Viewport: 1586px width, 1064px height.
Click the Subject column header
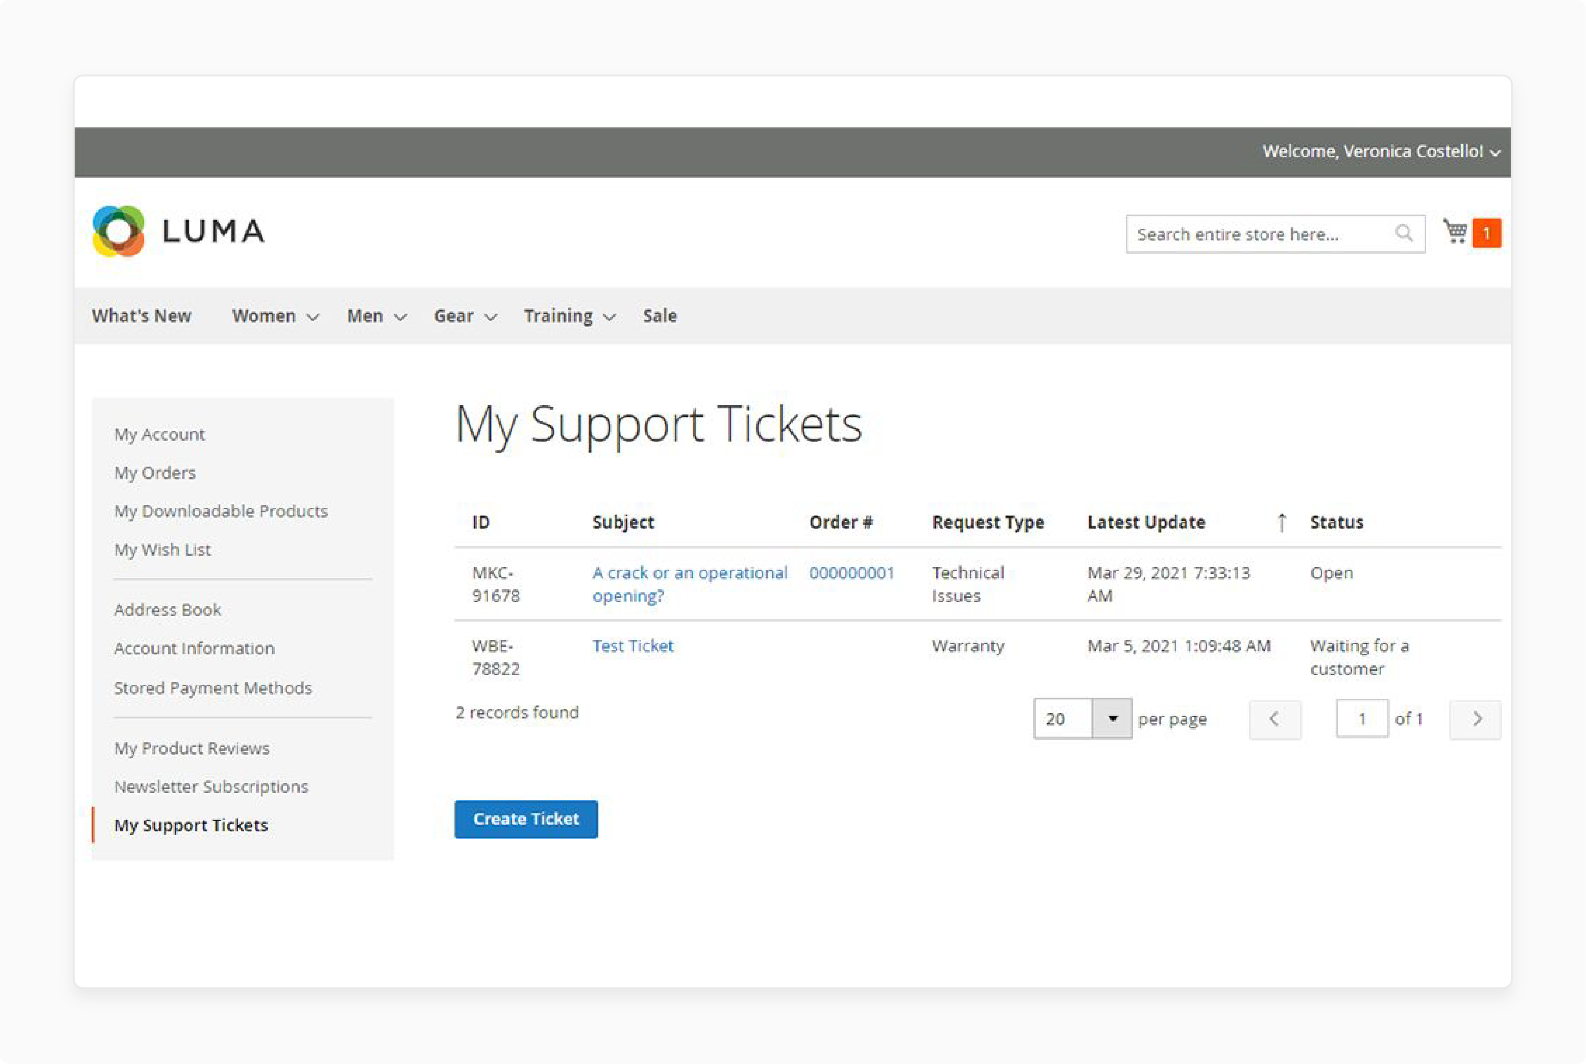point(623,522)
